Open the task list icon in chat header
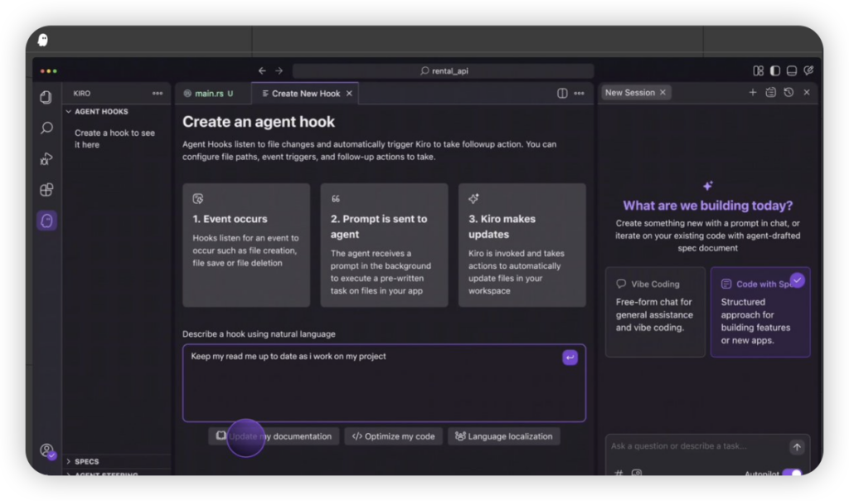The image size is (849, 501). point(770,92)
